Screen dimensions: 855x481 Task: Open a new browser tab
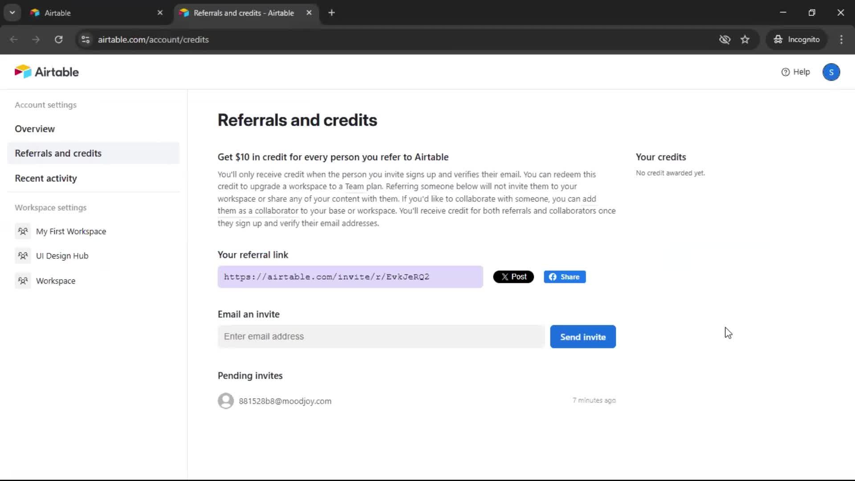coord(331,13)
